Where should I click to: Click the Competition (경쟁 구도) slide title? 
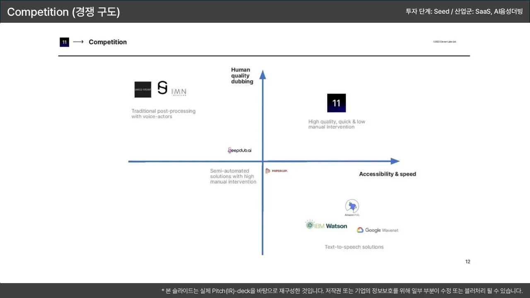(63, 12)
